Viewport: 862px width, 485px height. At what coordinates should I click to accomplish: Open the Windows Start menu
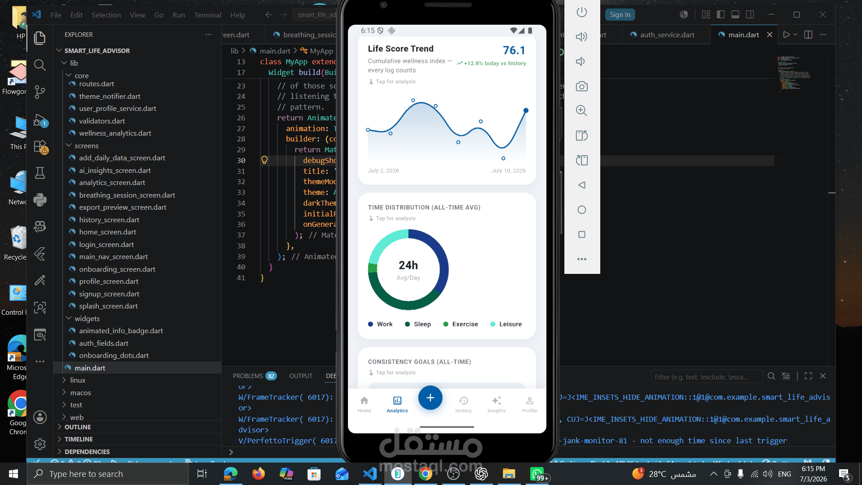tap(13, 474)
